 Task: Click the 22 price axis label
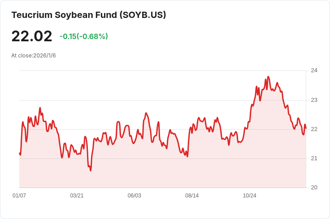[x=314, y=129]
